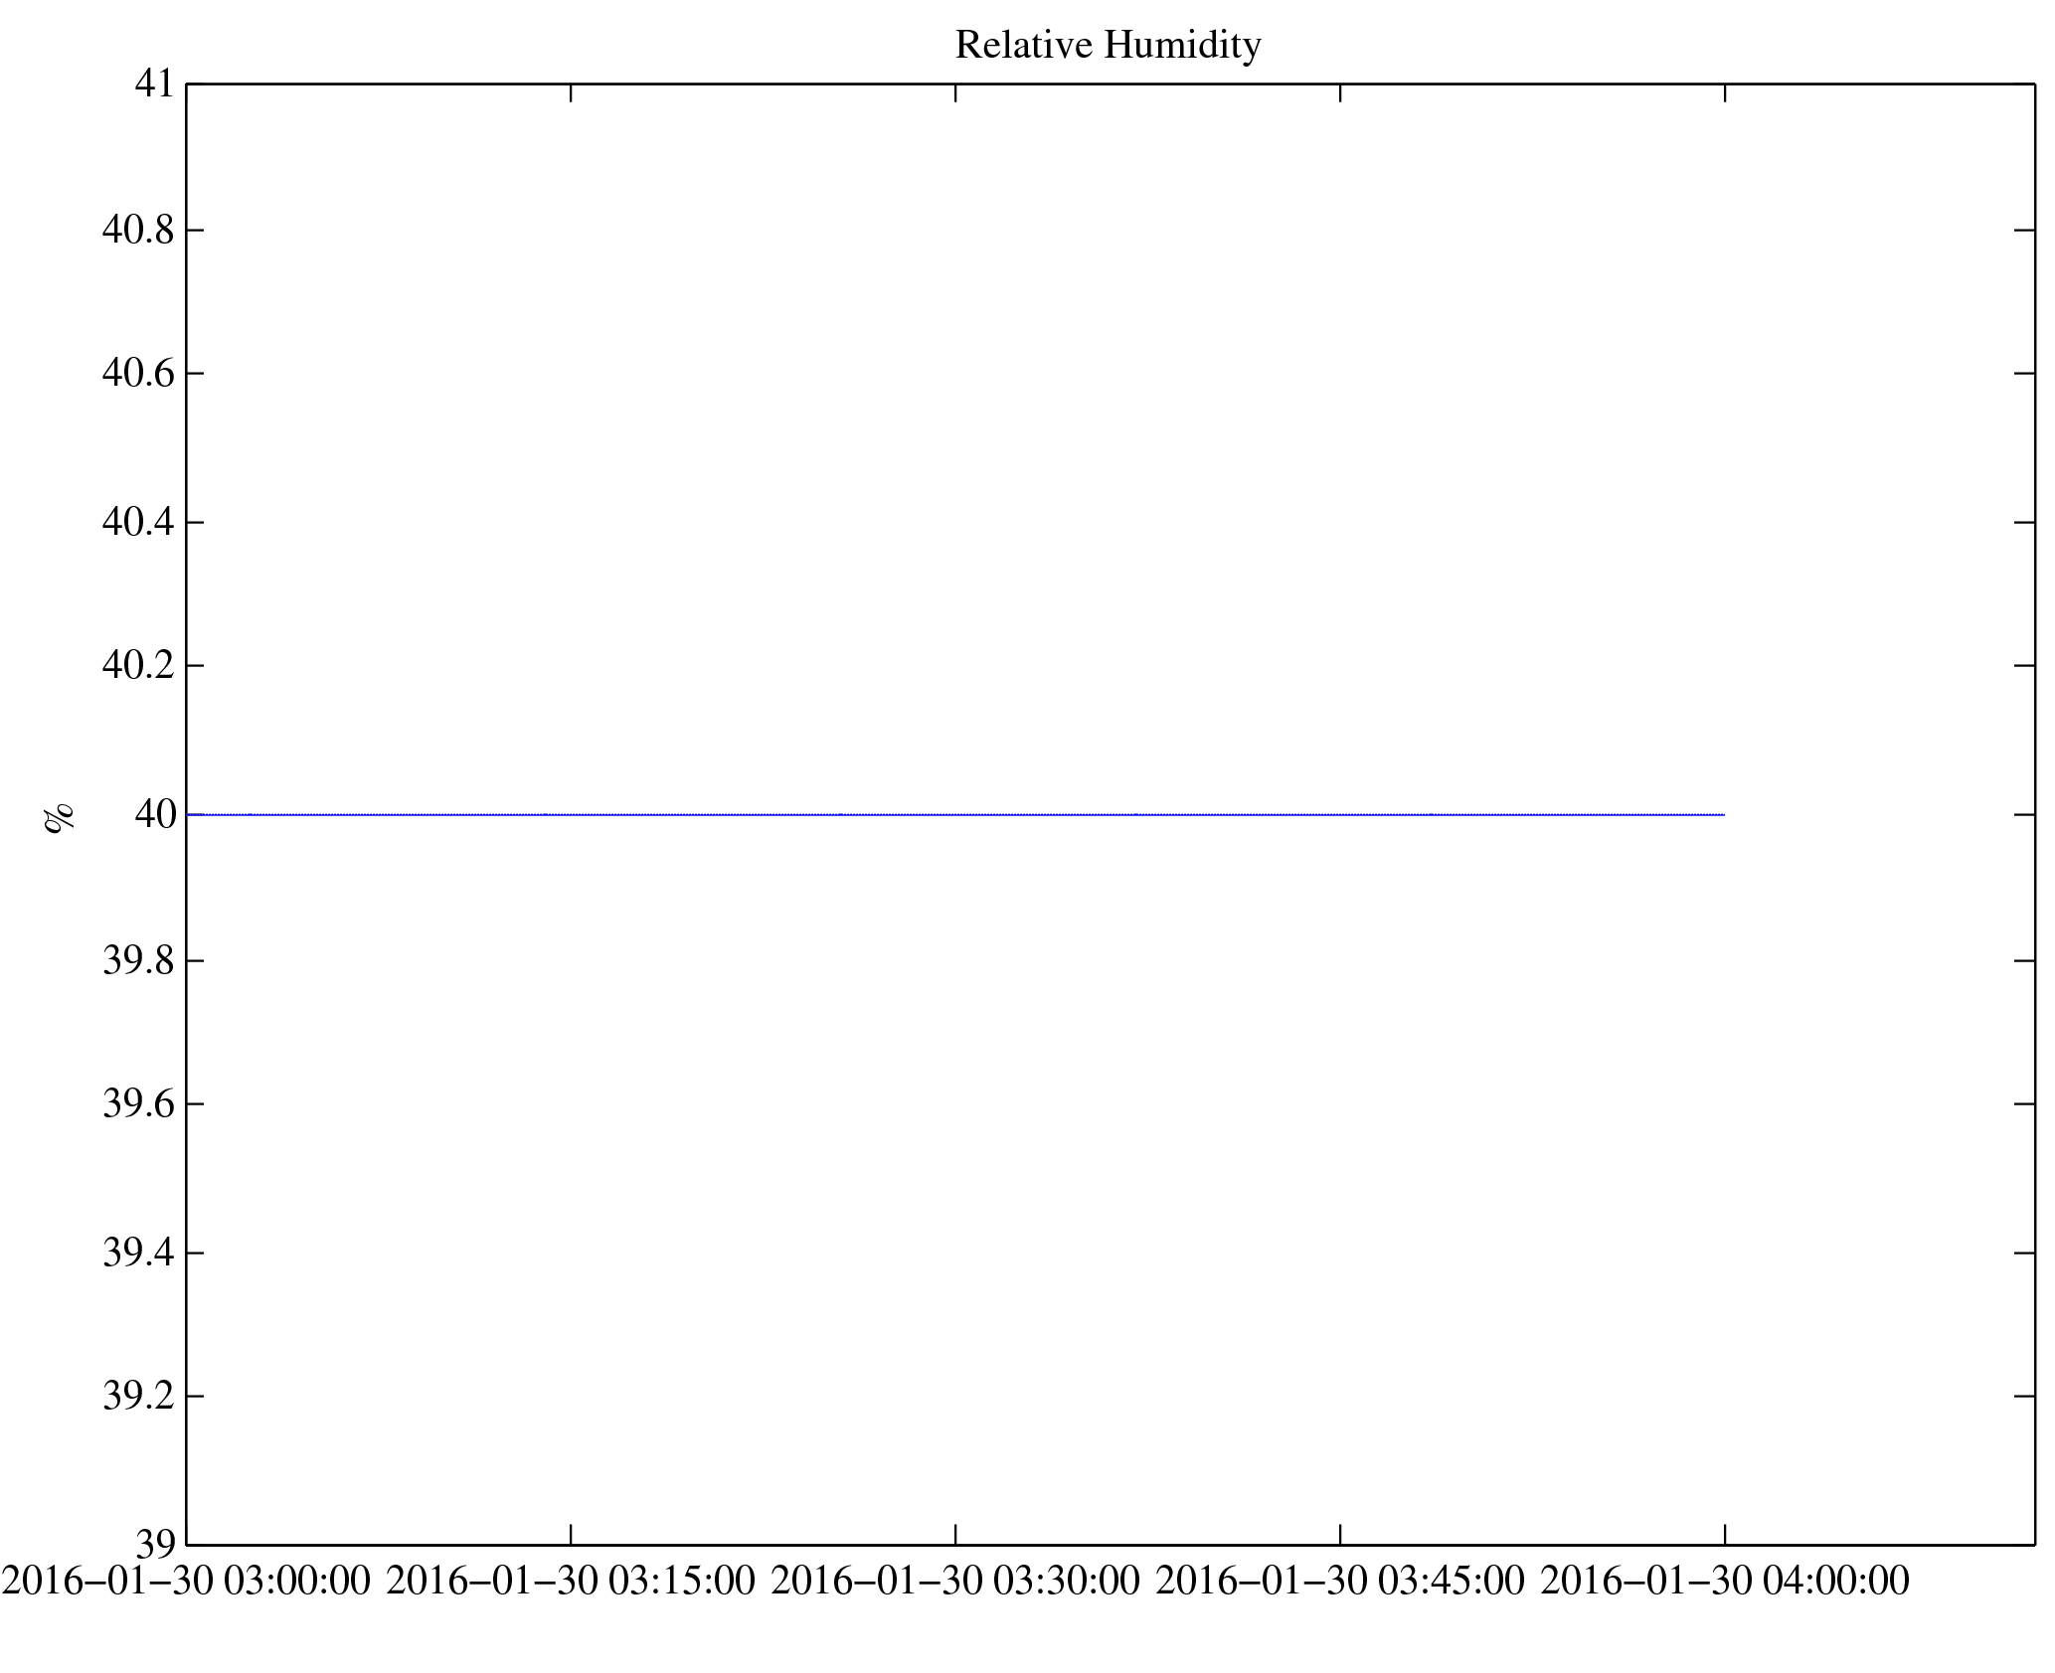2055x1673 pixels.
Task: Click the Relative Humidity chart title
Action: pos(1108,46)
